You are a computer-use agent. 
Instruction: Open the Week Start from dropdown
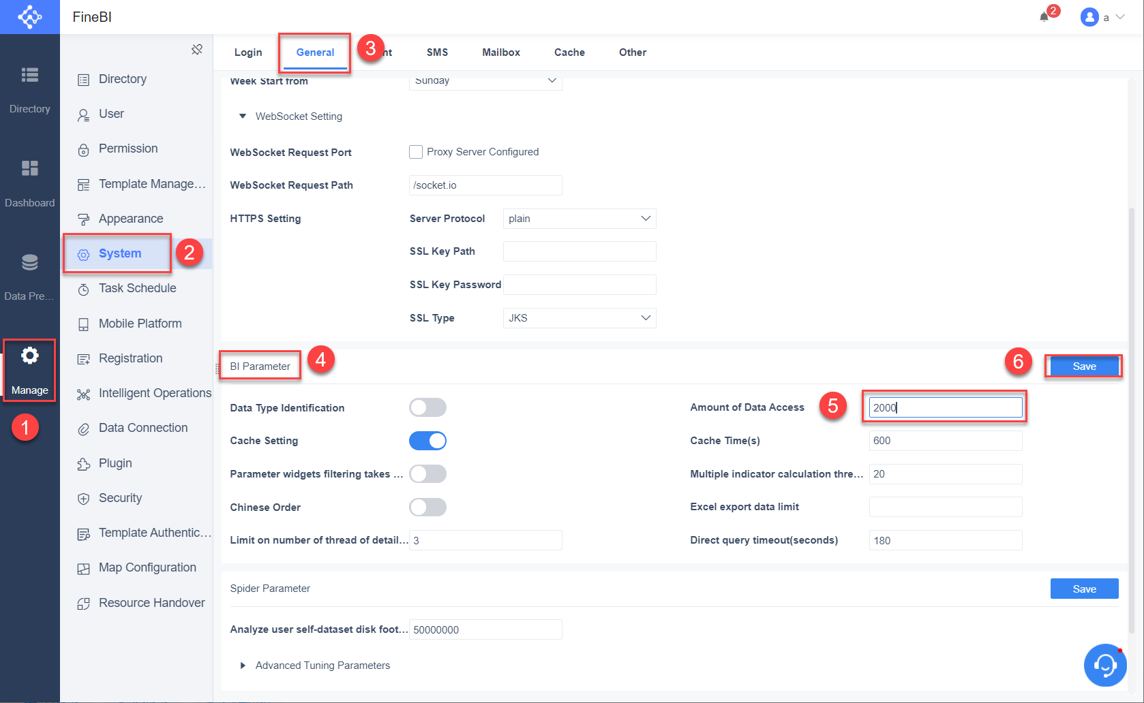point(485,80)
